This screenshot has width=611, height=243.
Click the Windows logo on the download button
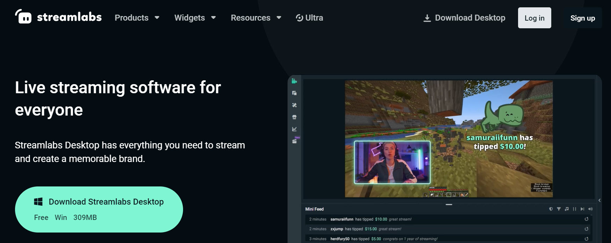coord(38,202)
